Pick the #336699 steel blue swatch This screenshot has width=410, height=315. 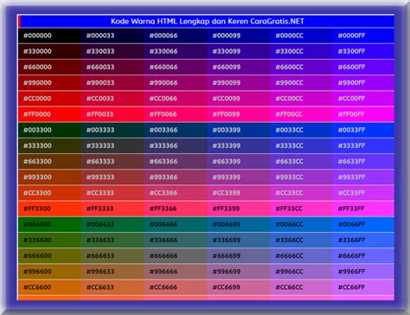point(239,240)
